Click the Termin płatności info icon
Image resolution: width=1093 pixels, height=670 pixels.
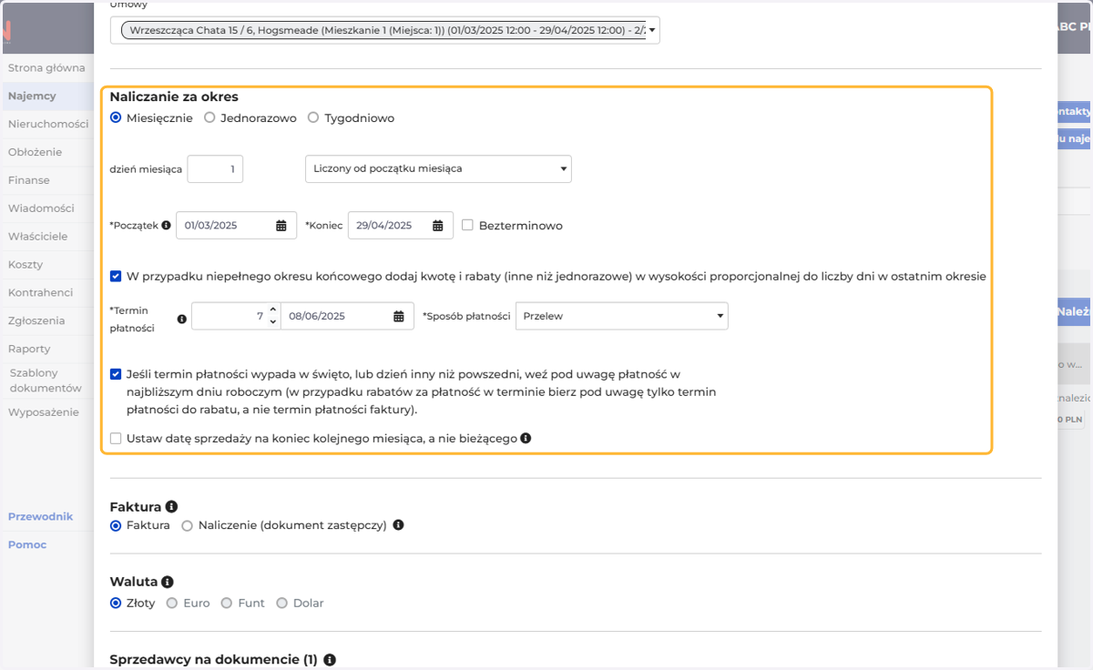coord(181,320)
